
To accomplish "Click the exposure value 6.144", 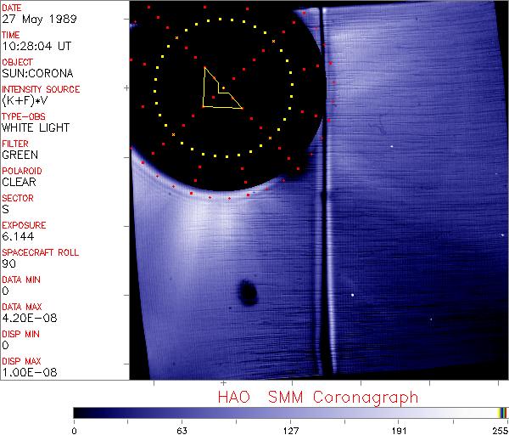I will click(18, 236).
